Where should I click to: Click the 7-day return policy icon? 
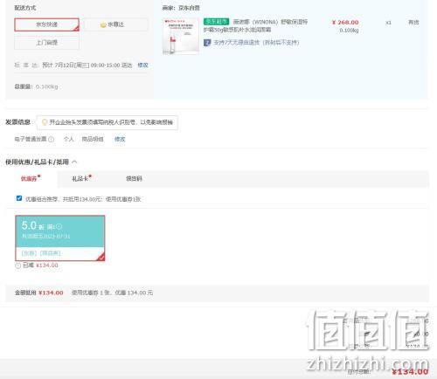[x=207, y=43]
